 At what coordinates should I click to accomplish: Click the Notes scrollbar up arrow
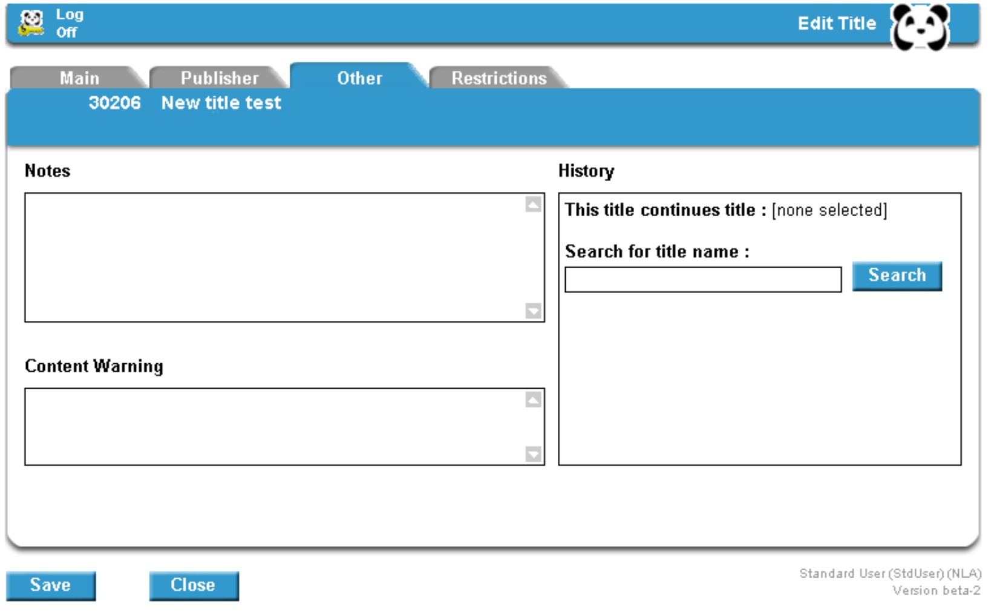pos(533,205)
